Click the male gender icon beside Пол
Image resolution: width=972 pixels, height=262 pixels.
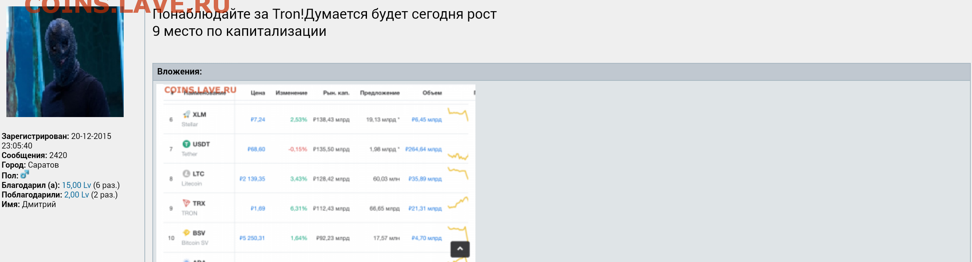click(x=25, y=174)
